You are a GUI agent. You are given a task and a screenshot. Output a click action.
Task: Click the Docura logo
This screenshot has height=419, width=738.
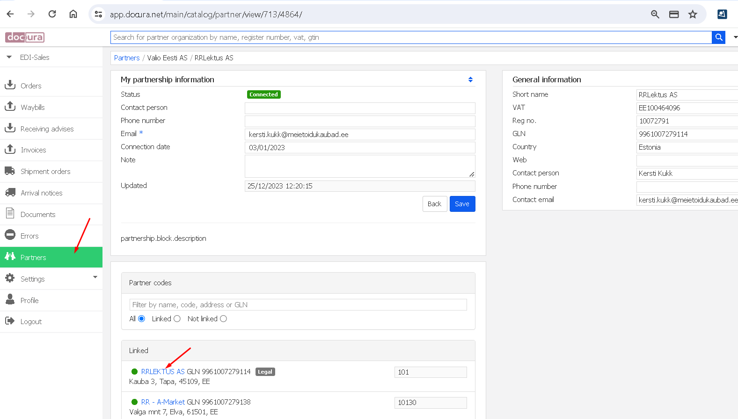pos(25,37)
